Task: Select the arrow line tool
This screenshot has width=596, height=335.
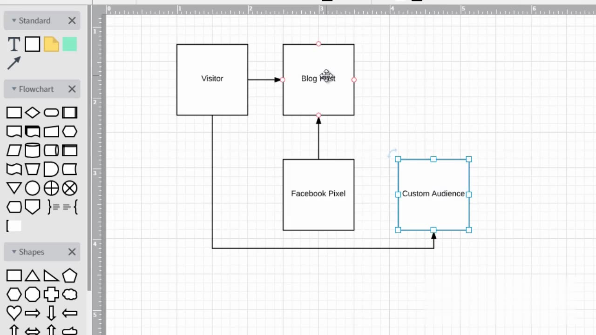Action: pyautogui.click(x=14, y=63)
